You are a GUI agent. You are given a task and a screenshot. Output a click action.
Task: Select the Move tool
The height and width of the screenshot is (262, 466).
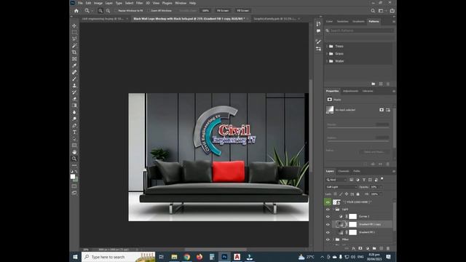point(74,26)
